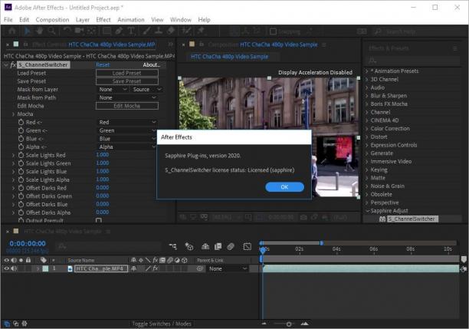Screen dimensions: 469x329
Task: Select the Clone Stamp tool
Action: coord(159,31)
